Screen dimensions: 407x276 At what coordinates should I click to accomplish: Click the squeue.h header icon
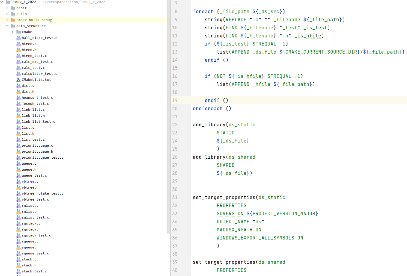click(18, 247)
